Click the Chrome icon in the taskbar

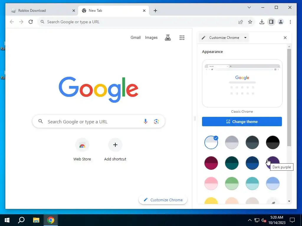[51, 220]
